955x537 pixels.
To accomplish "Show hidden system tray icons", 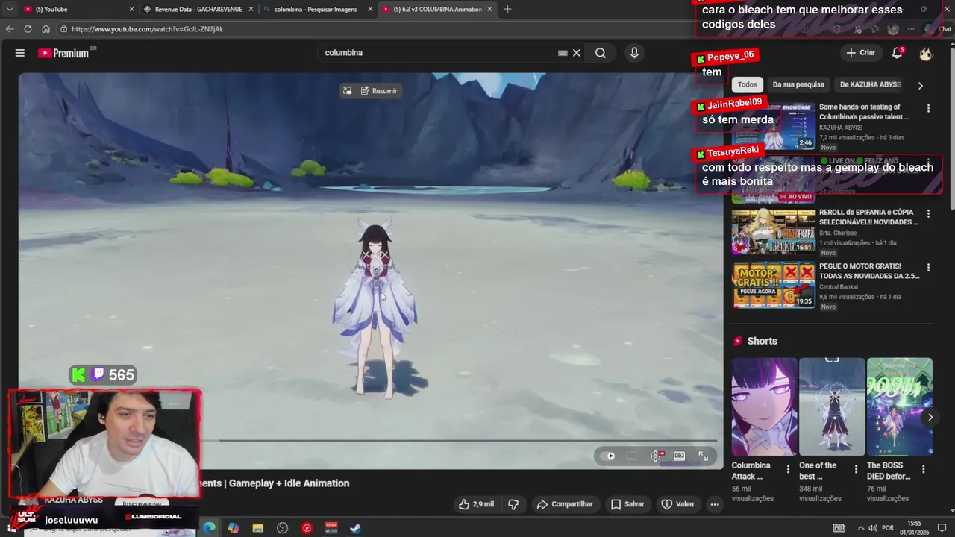I will (x=860, y=528).
